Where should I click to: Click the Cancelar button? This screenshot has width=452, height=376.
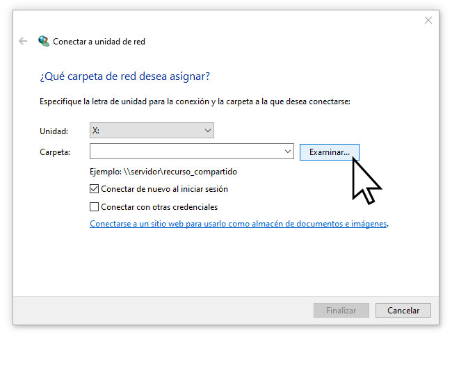tap(403, 310)
